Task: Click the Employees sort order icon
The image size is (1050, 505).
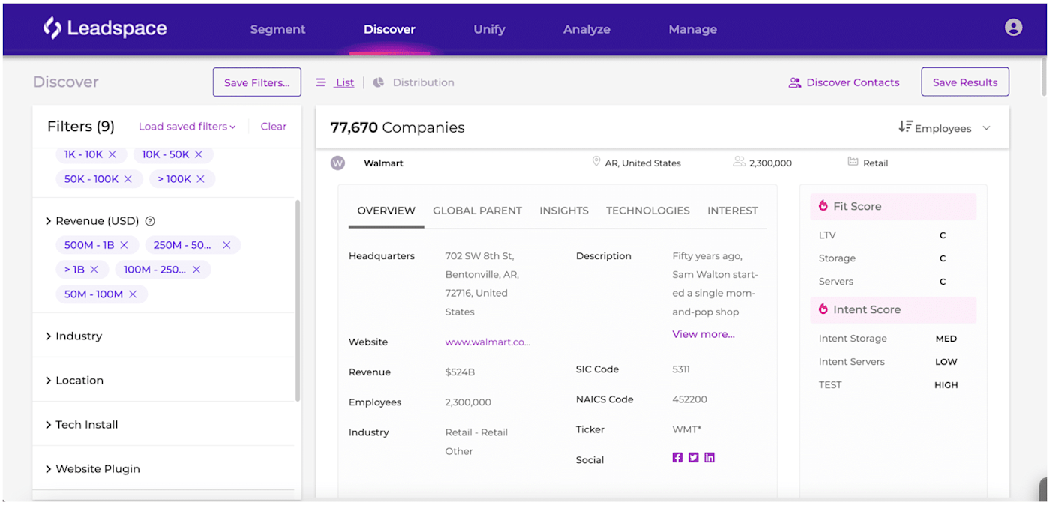Action: point(905,127)
